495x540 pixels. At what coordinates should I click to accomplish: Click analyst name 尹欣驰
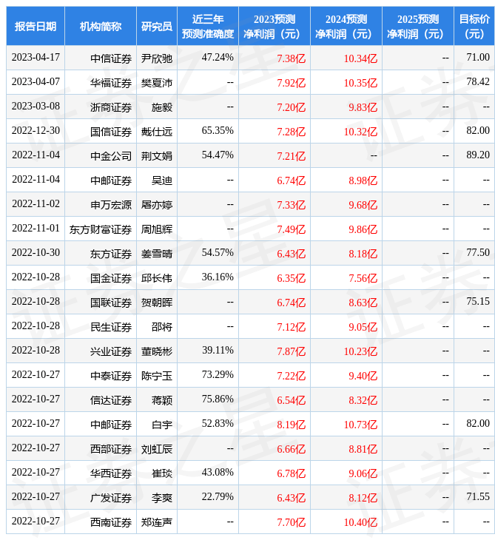tap(157, 58)
